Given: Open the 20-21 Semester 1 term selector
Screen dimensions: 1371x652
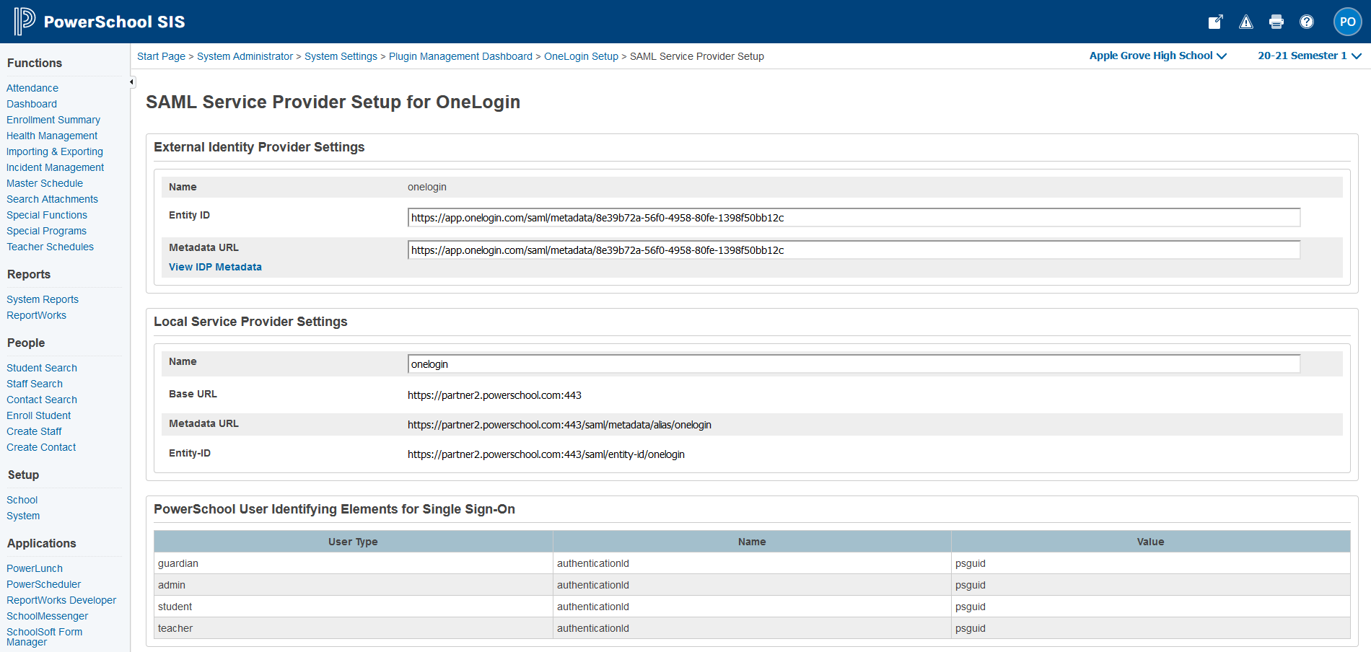Looking at the screenshot, I should [1309, 56].
